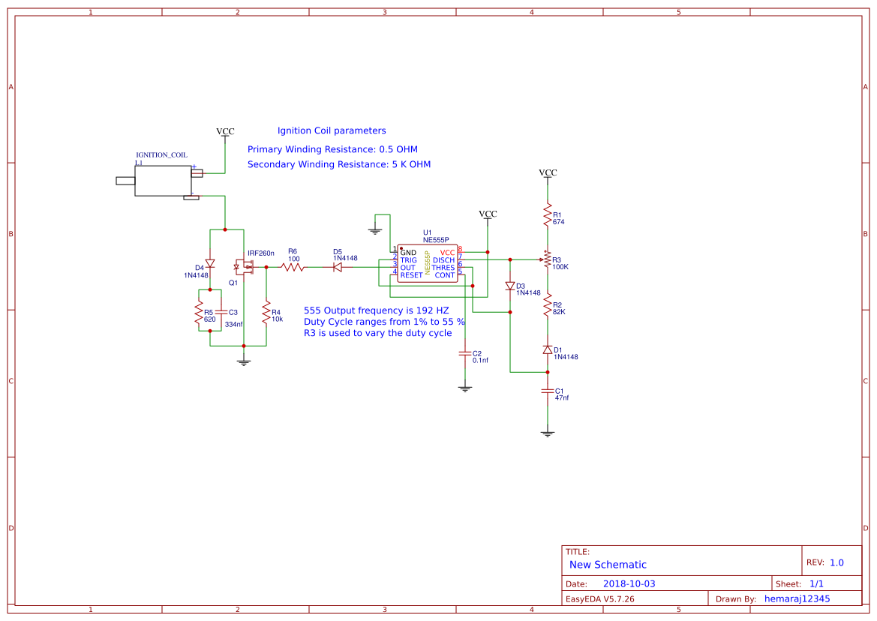Select diode D5 1N4148 symbol
The image size is (877, 621).
pyautogui.click(x=338, y=267)
